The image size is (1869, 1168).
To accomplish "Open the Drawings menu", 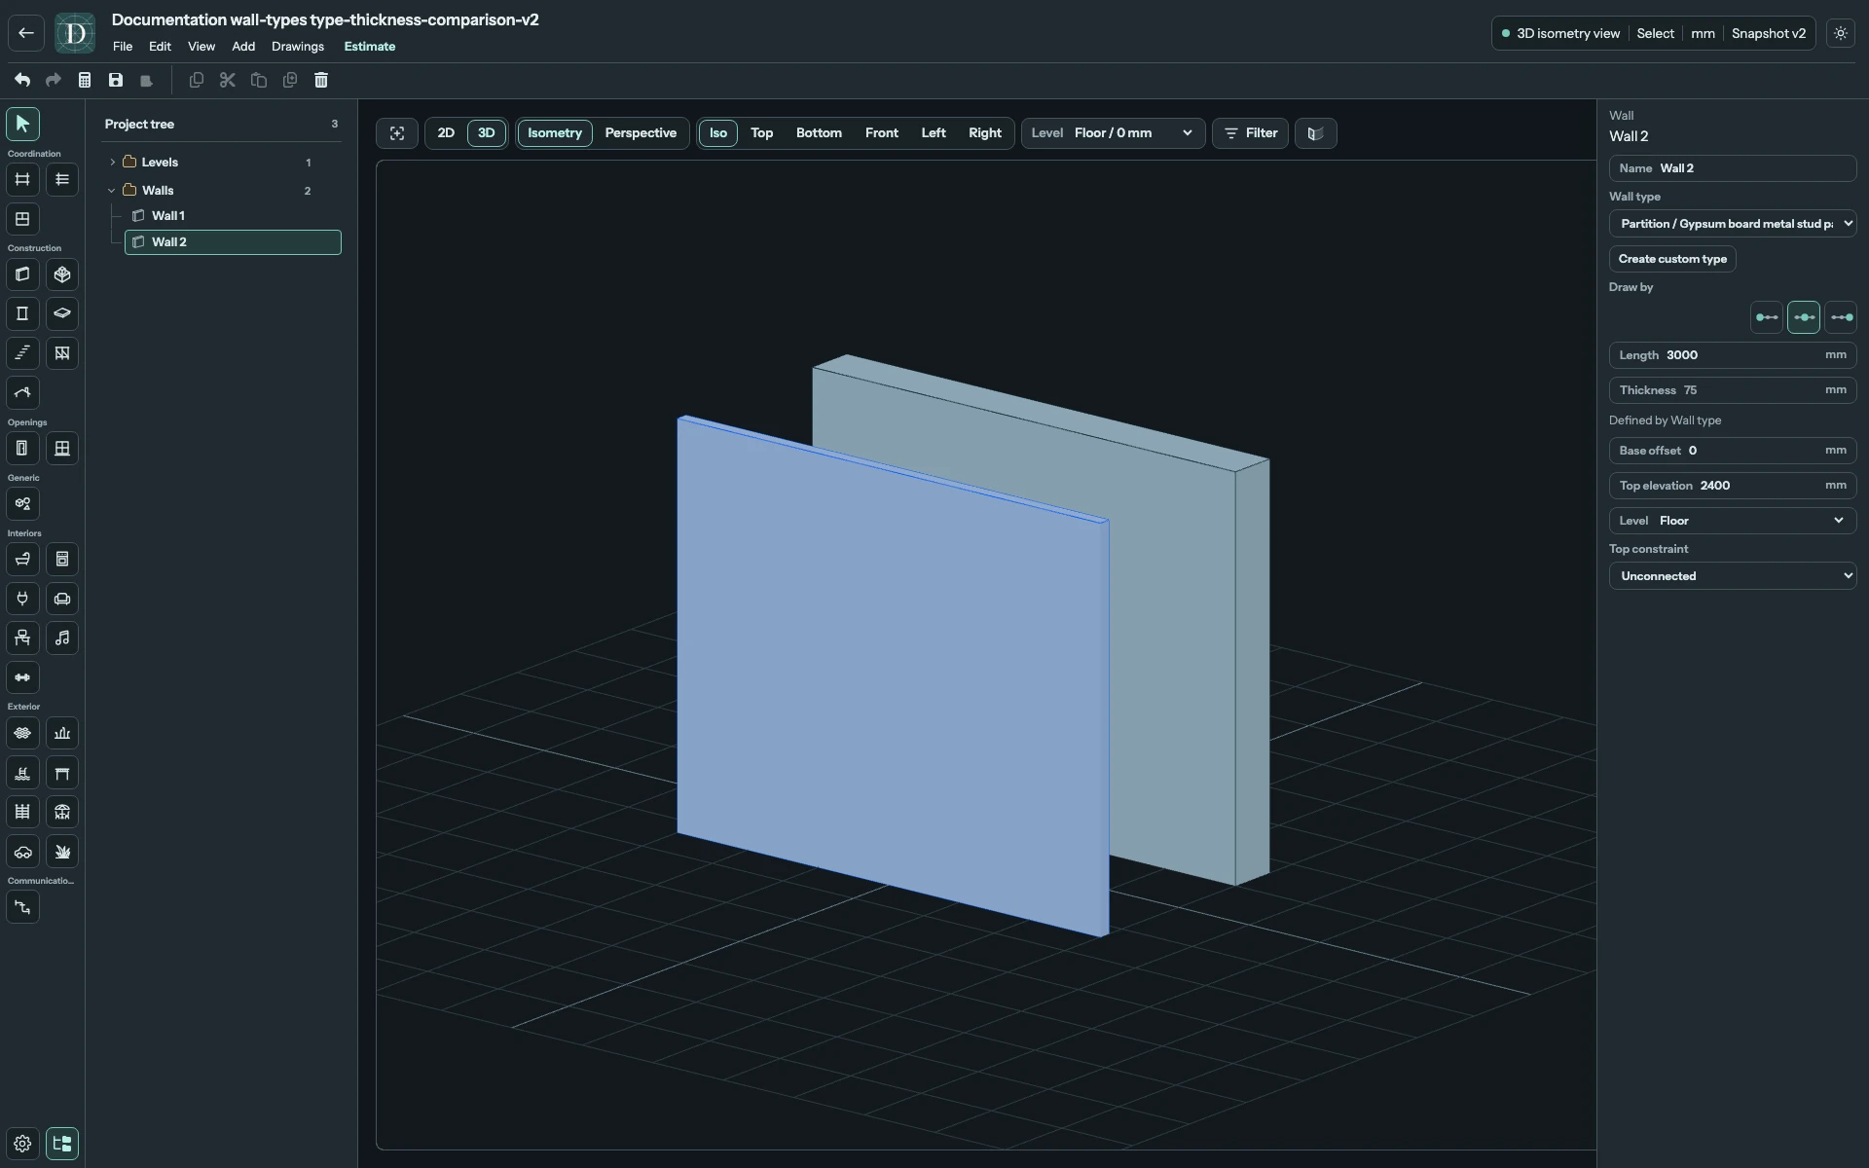I will point(298,47).
